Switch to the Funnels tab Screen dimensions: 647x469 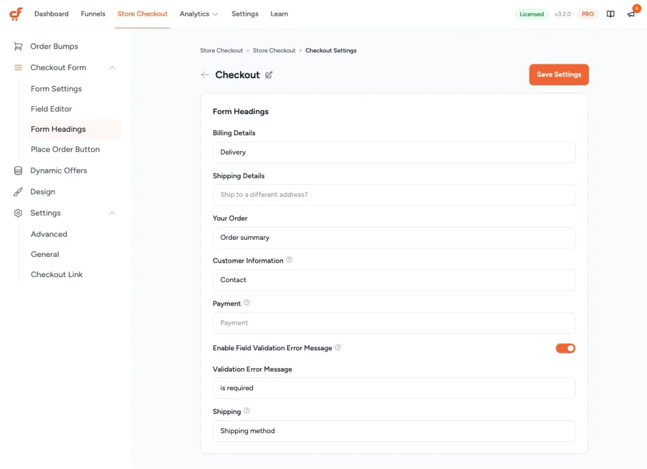pos(93,14)
